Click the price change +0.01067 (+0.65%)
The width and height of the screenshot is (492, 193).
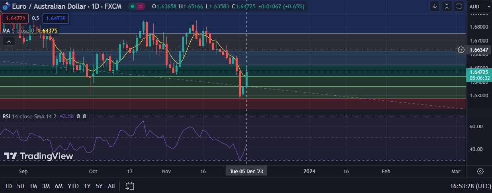click(x=282, y=7)
